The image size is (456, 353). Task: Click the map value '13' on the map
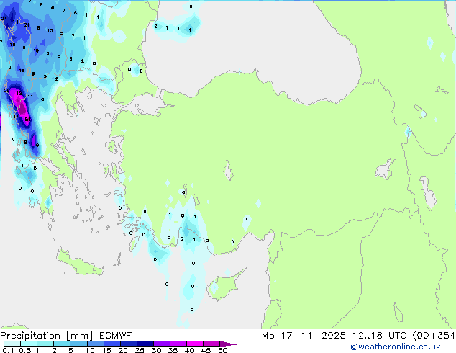50,30
